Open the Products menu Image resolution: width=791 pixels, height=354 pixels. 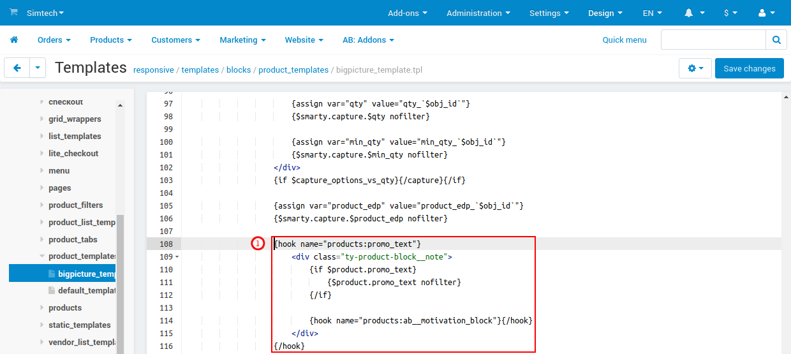point(111,40)
